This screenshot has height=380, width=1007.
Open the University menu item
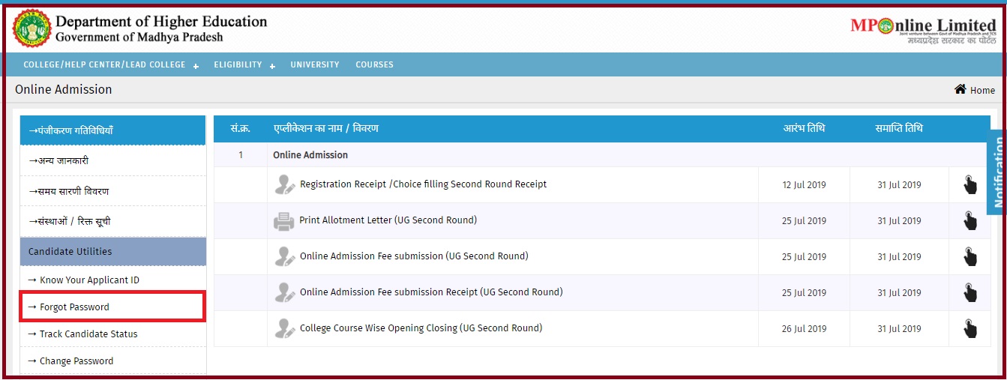click(x=315, y=65)
